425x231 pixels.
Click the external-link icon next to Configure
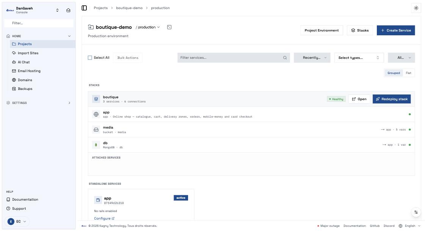[x=113, y=218]
